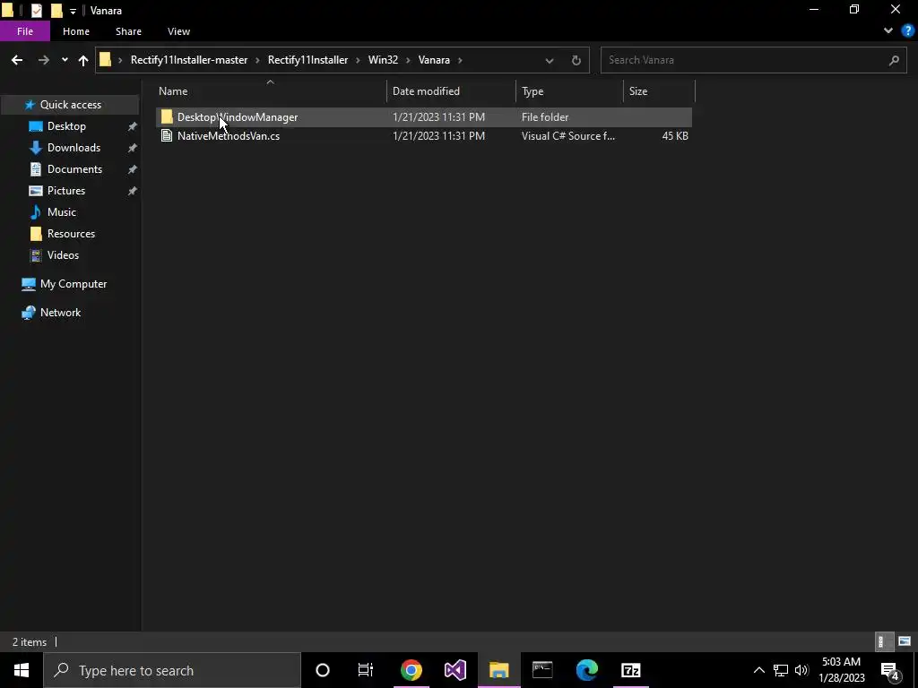Click the pin icon next to Documents
The width and height of the screenshot is (918, 688).
click(133, 169)
